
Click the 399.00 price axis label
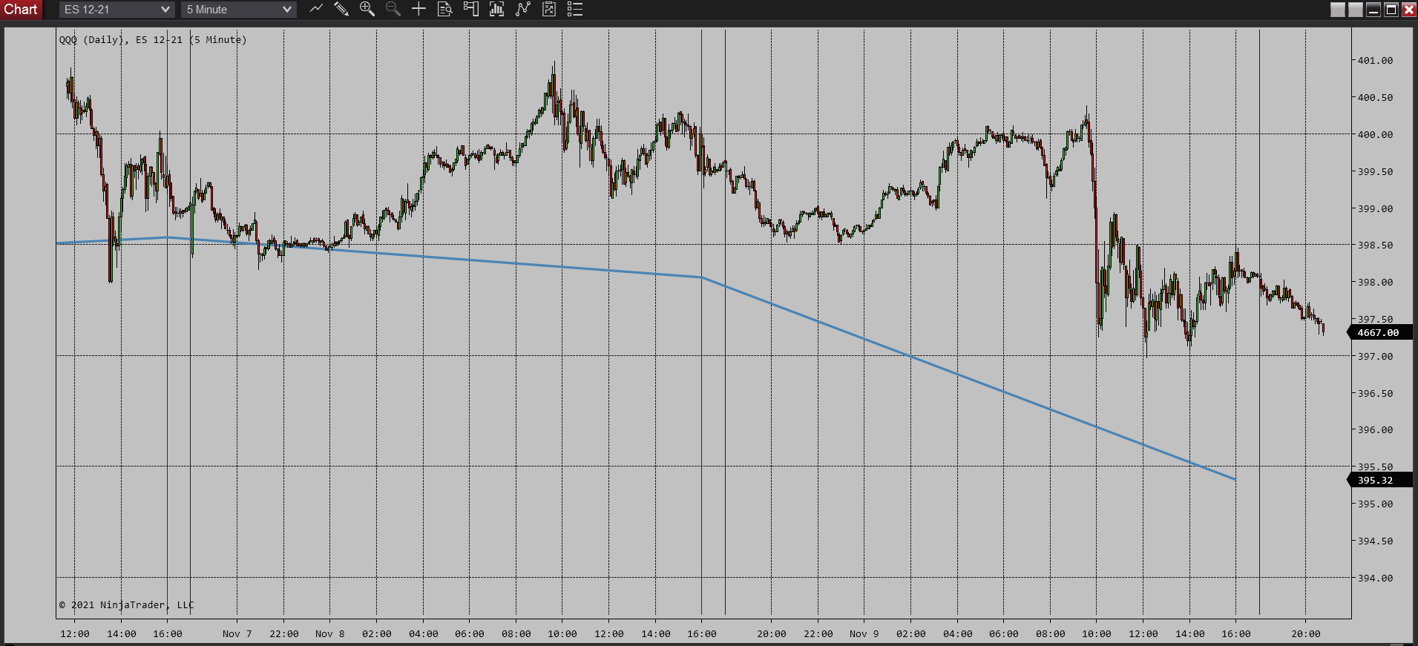(1375, 208)
